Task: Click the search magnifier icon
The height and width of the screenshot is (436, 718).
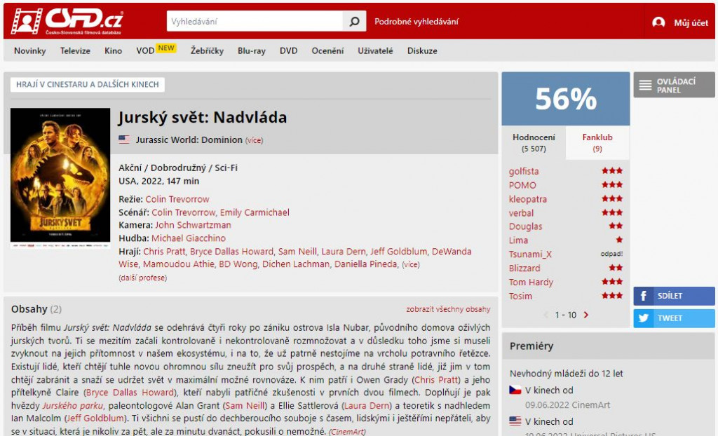Action: click(x=354, y=22)
